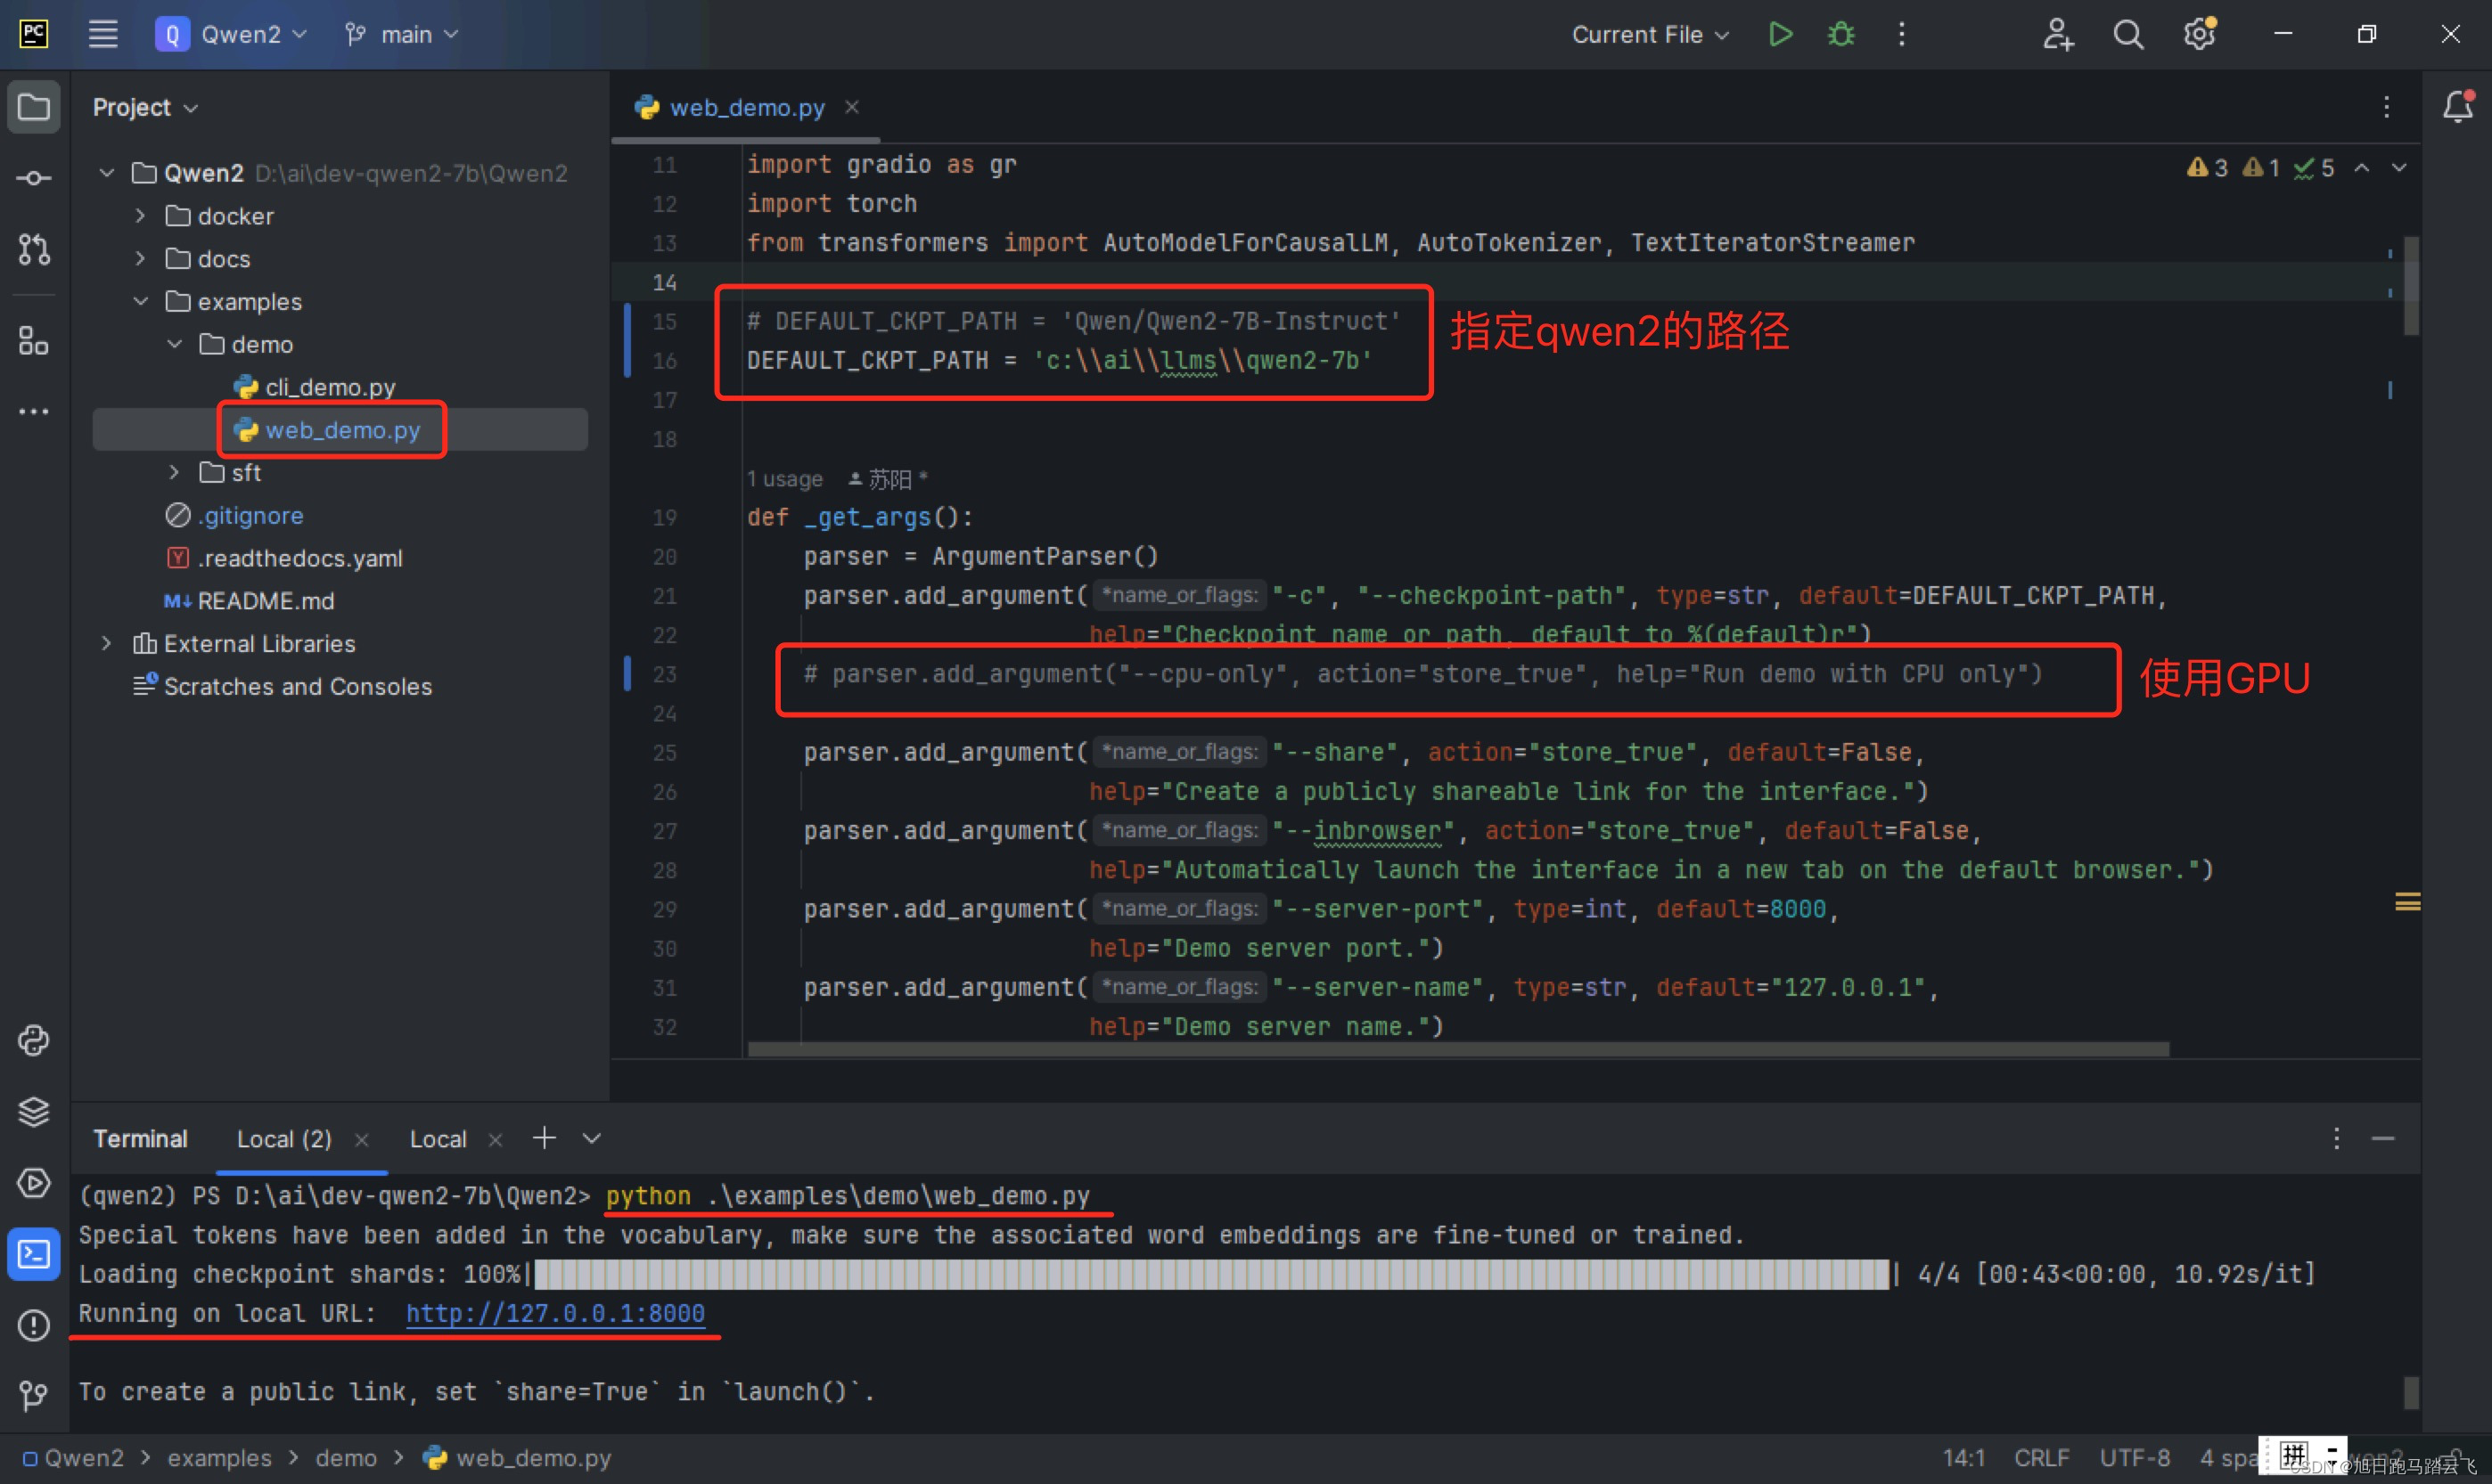Switch to the Local terminal tab
Viewport: 2492px width, 1484px height.
(439, 1139)
